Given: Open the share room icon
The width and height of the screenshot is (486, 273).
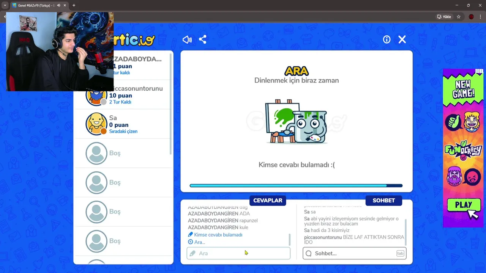Looking at the screenshot, I should point(203,39).
